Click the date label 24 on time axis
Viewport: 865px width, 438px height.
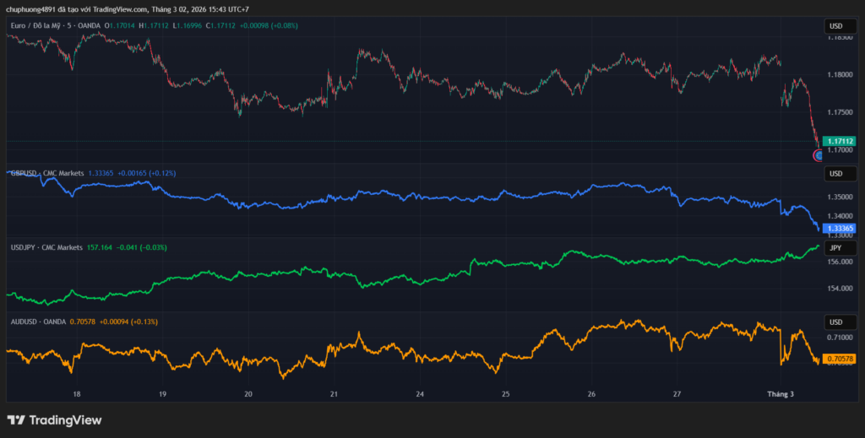tap(420, 394)
